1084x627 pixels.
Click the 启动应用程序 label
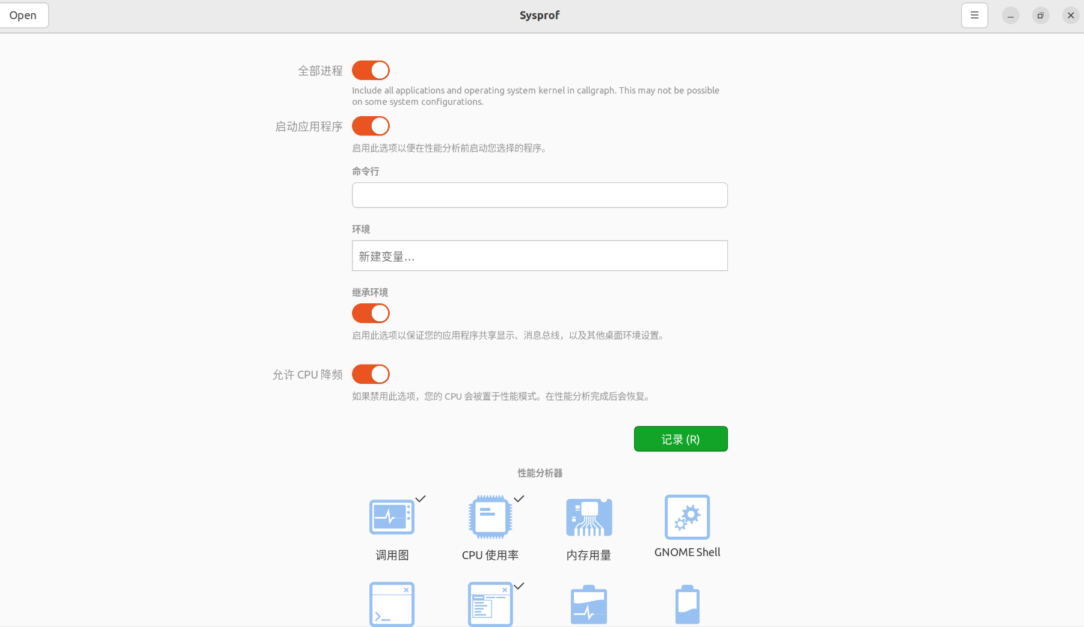309,127
